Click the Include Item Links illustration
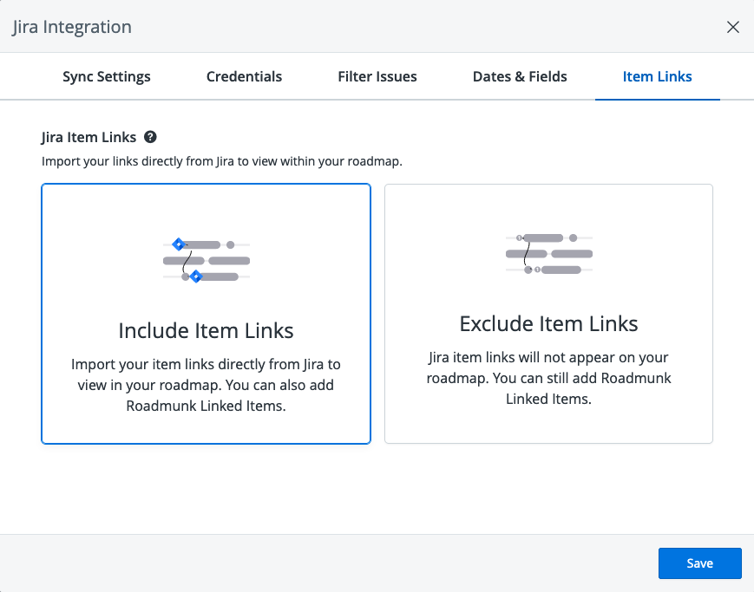The width and height of the screenshot is (754, 592). point(206,260)
